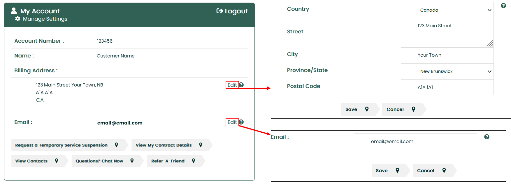Screen dimensions: 511x184
Task: Click the gear icon beside Manage Settings
Action: click(x=17, y=19)
